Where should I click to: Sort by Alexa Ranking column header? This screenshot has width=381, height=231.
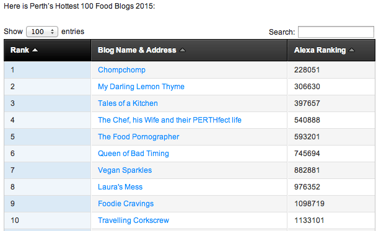[331, 50]
